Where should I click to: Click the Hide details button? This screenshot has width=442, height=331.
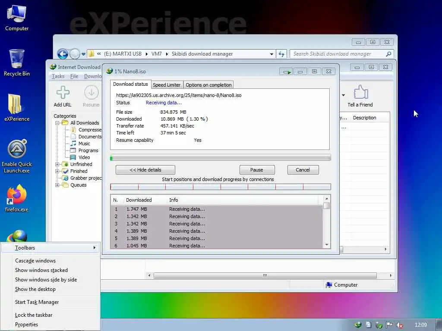tap(145, 170)
